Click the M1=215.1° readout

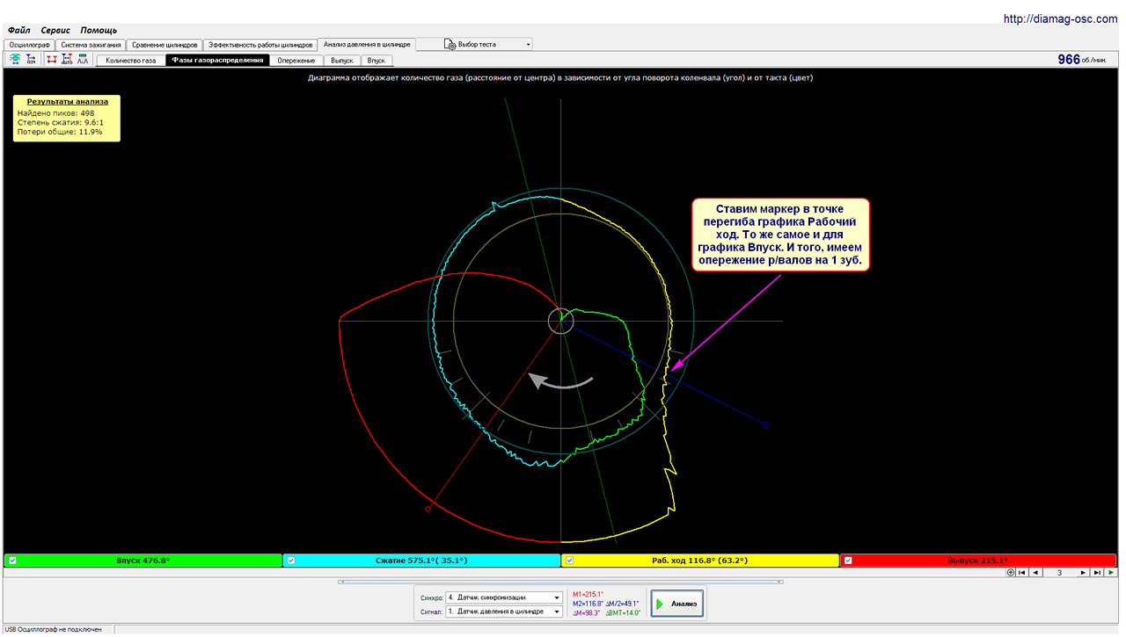pyautogui.click(x=586, y=594)
